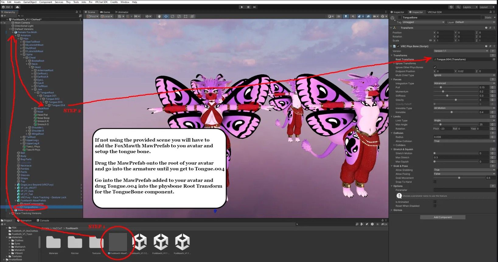This screenshot has width=498, height=262.
Task: Click the Play button
Action: [242, 7]
